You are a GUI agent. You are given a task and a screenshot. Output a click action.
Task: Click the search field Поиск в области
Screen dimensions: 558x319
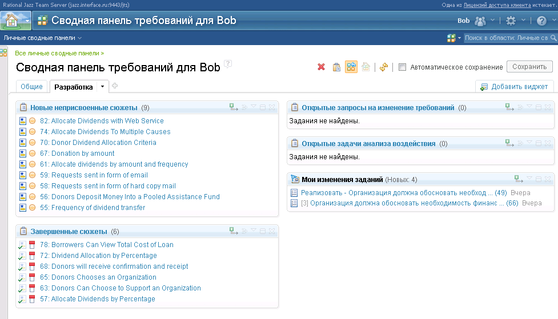[x=507, y=38]
